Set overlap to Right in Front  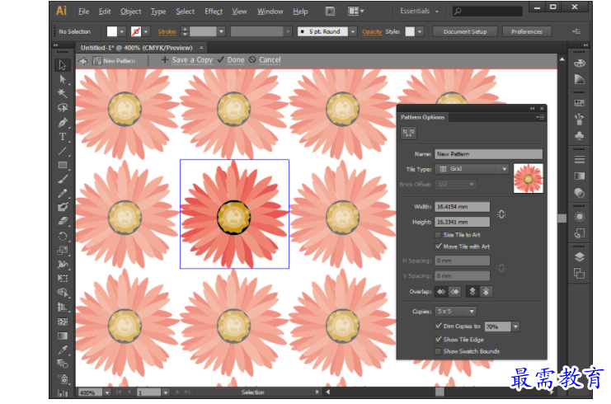point(454,291)
